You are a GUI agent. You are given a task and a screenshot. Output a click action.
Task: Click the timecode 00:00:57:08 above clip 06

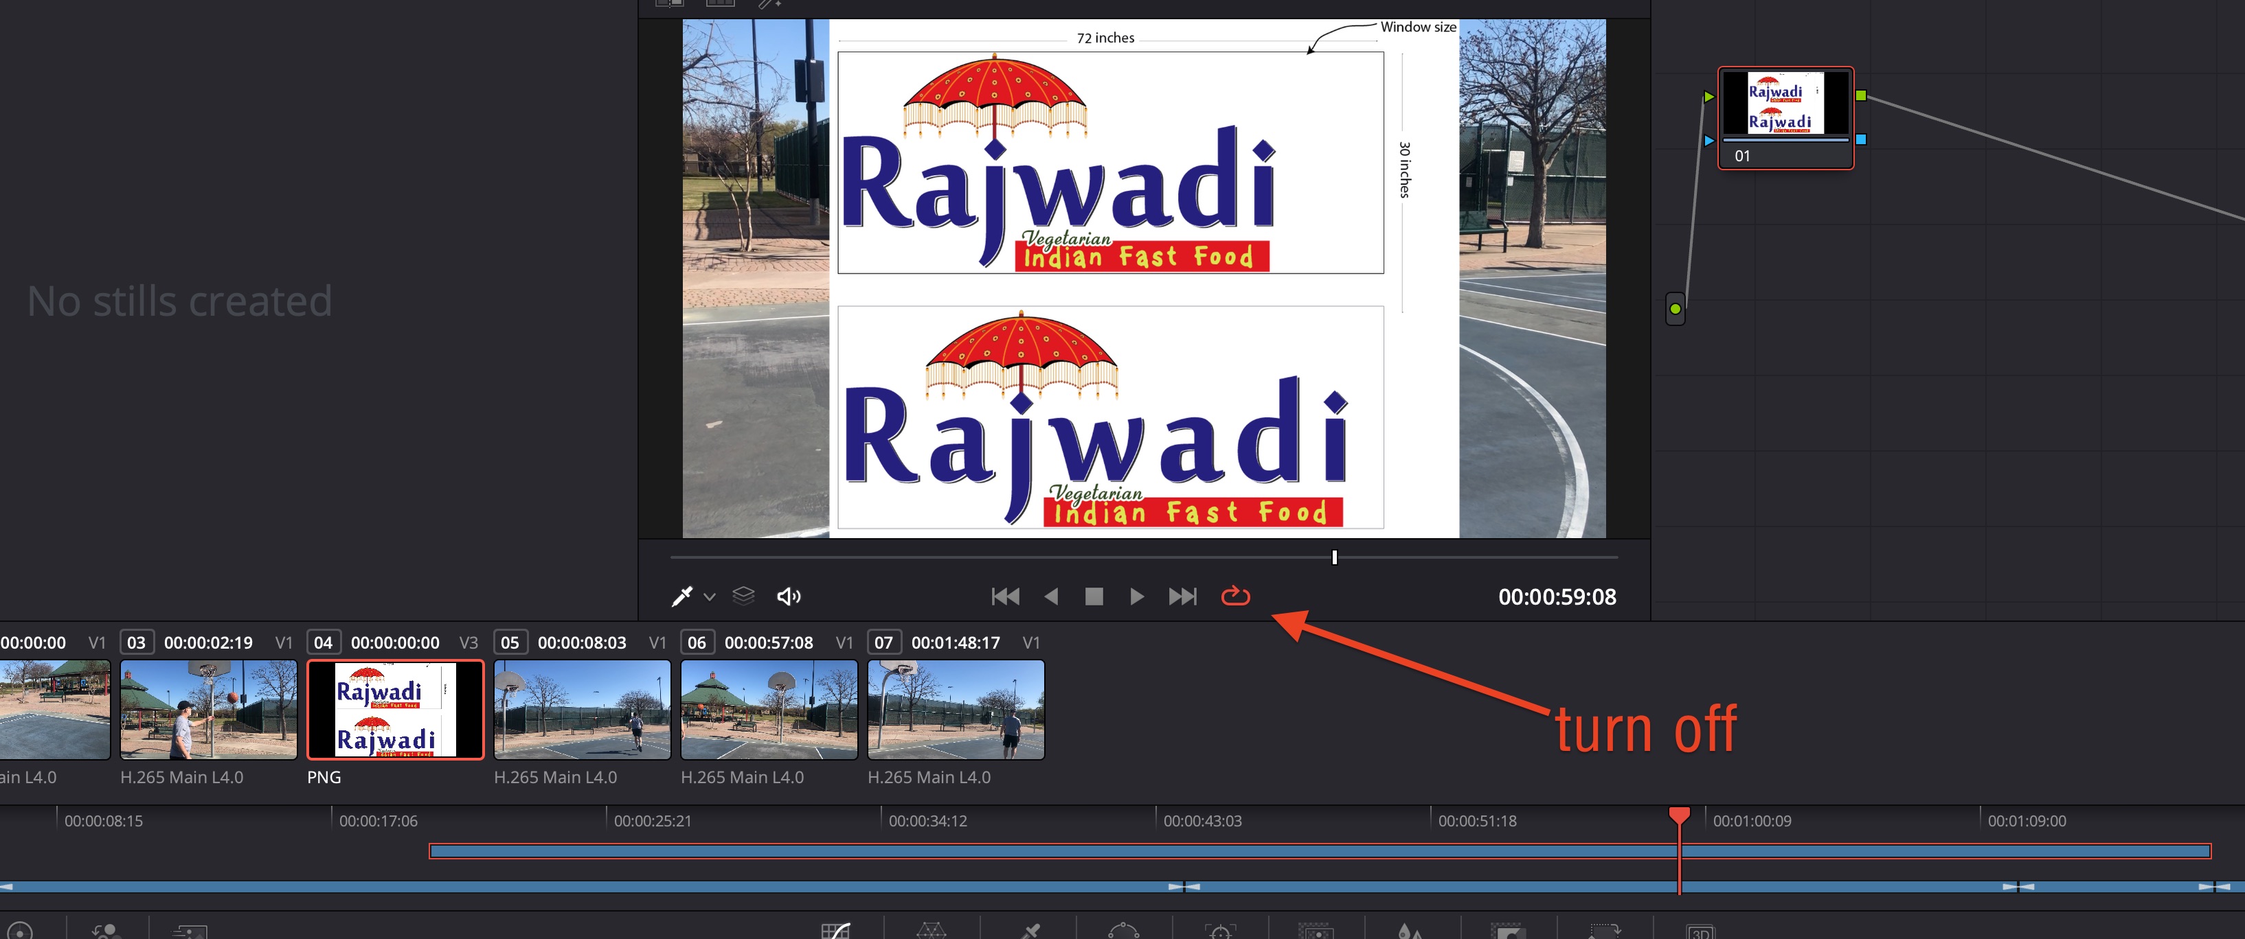click(769, 643)
